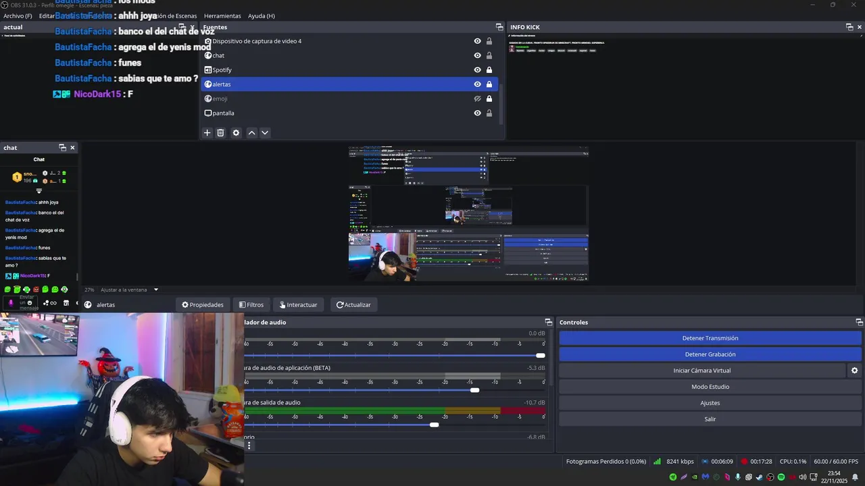The width and height of the screenshot is (865, 486).
Task: Enable Modo Estudio
Action: (x=710, y=387)
